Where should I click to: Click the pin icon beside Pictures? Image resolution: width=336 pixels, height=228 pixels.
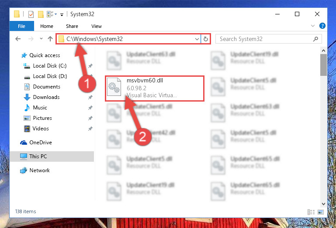(90, 118)
